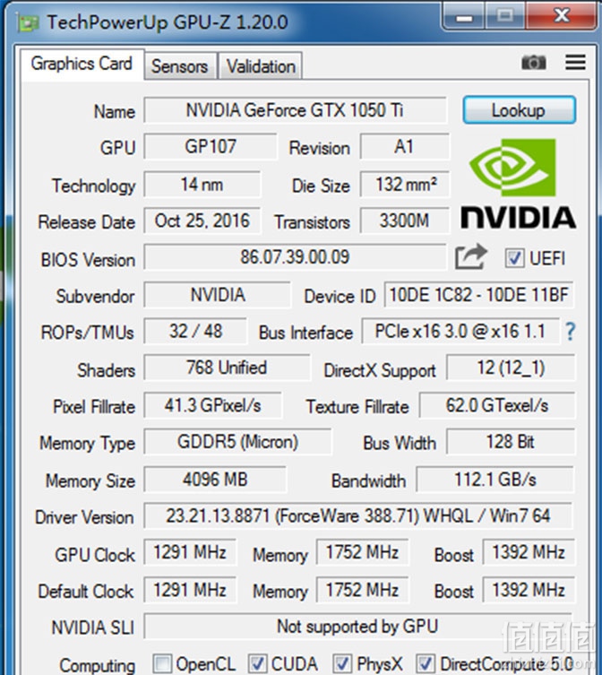Click the Subvendor field showing NVIDIA
Screen dimensions: 602x675
point(218,295)
